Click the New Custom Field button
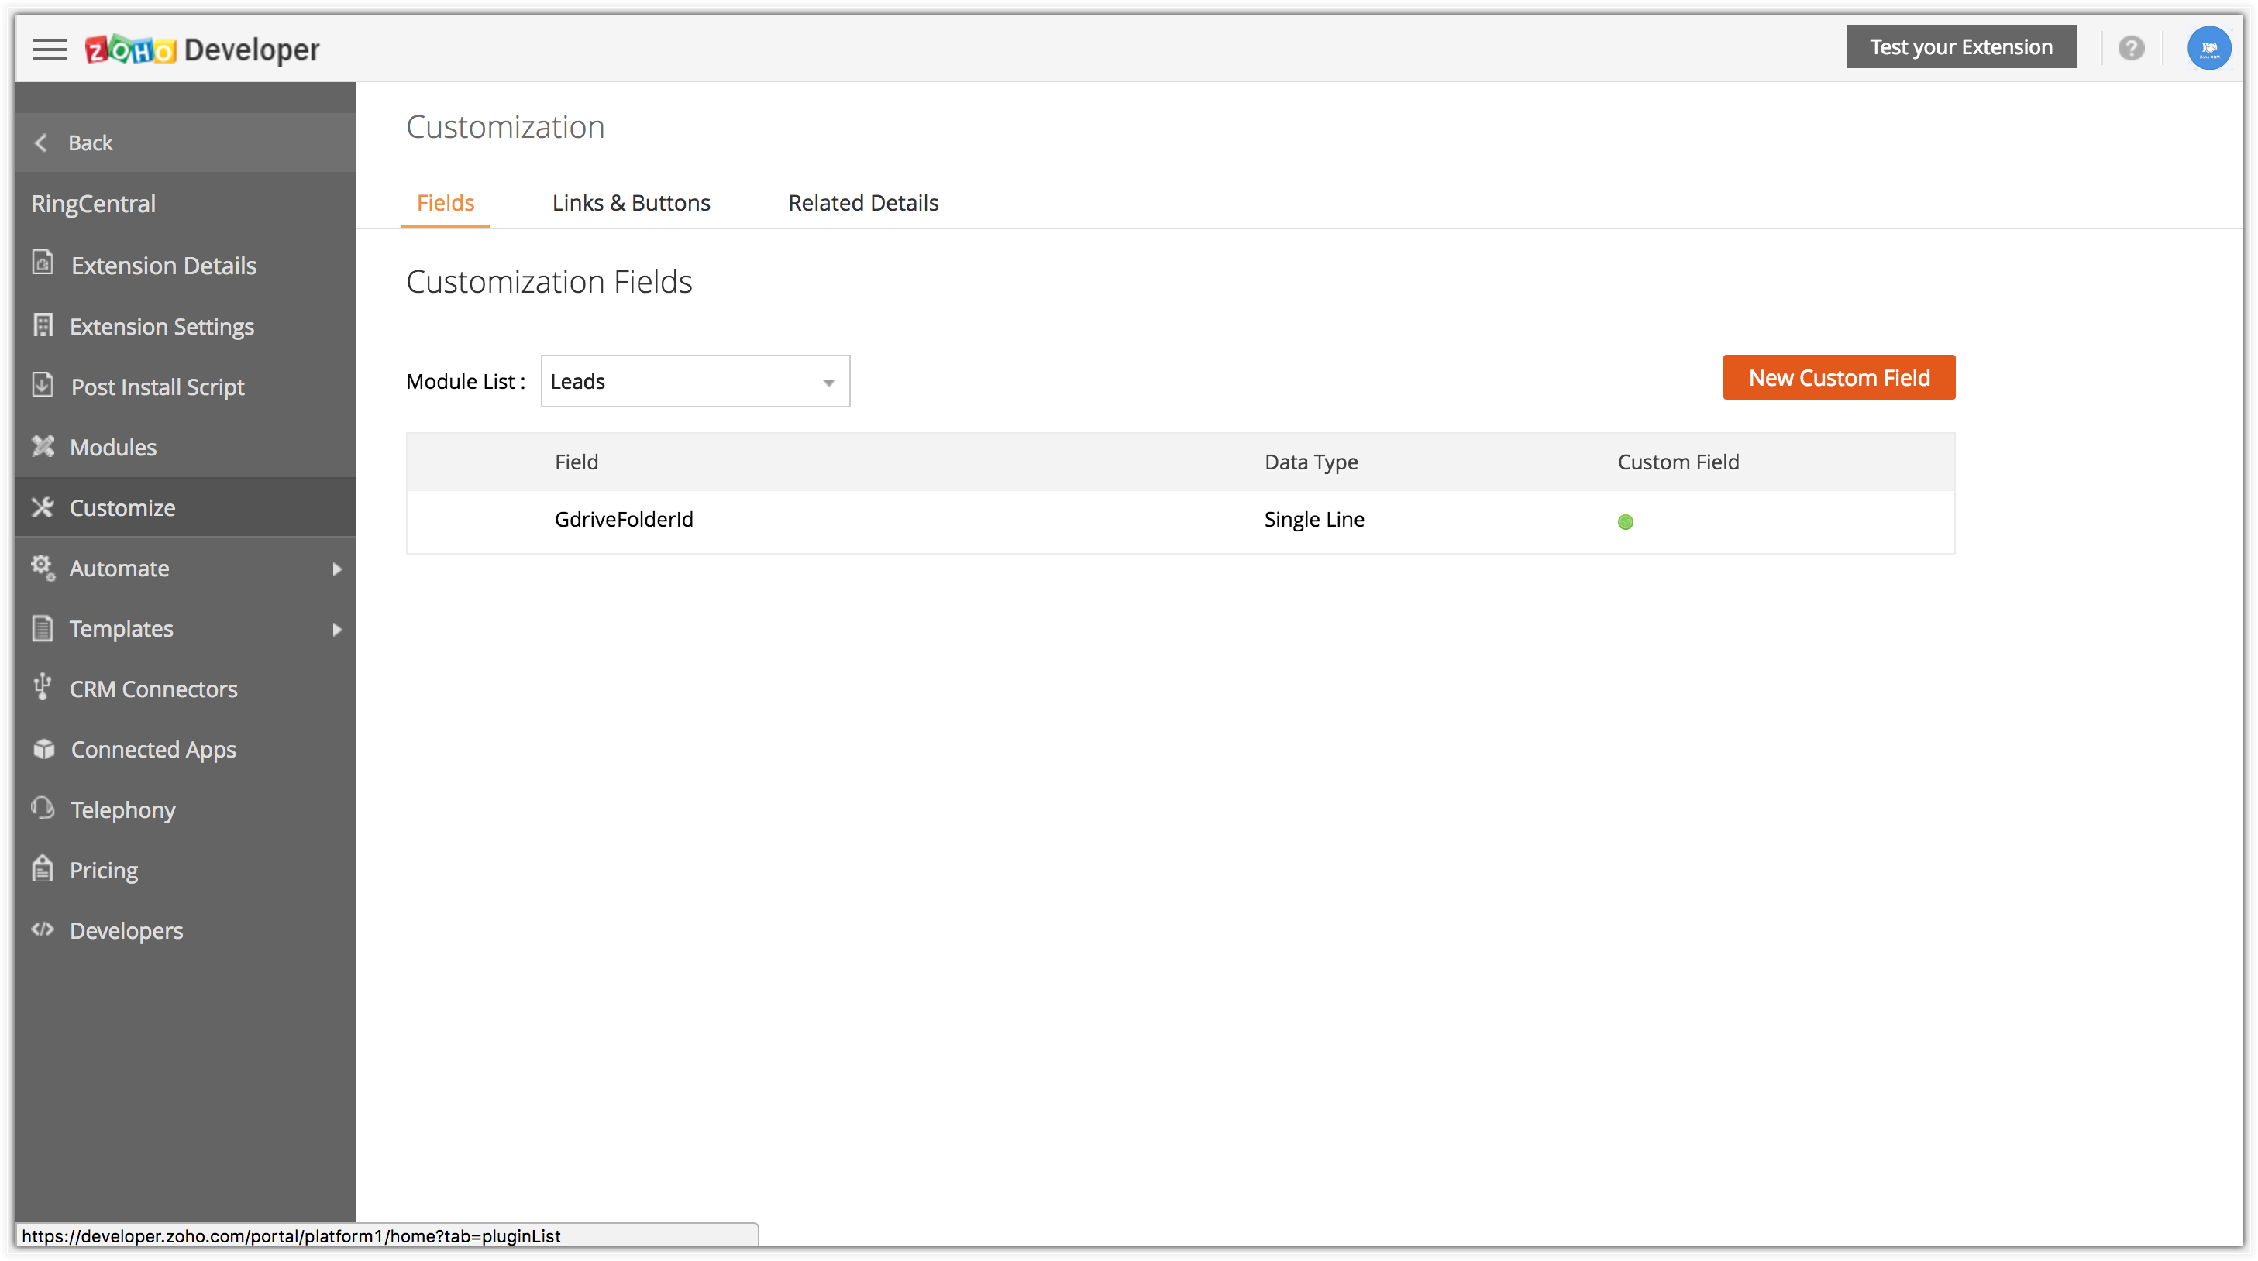The height and width of the screenshot is (1261, 2258). click(1838, 378)
